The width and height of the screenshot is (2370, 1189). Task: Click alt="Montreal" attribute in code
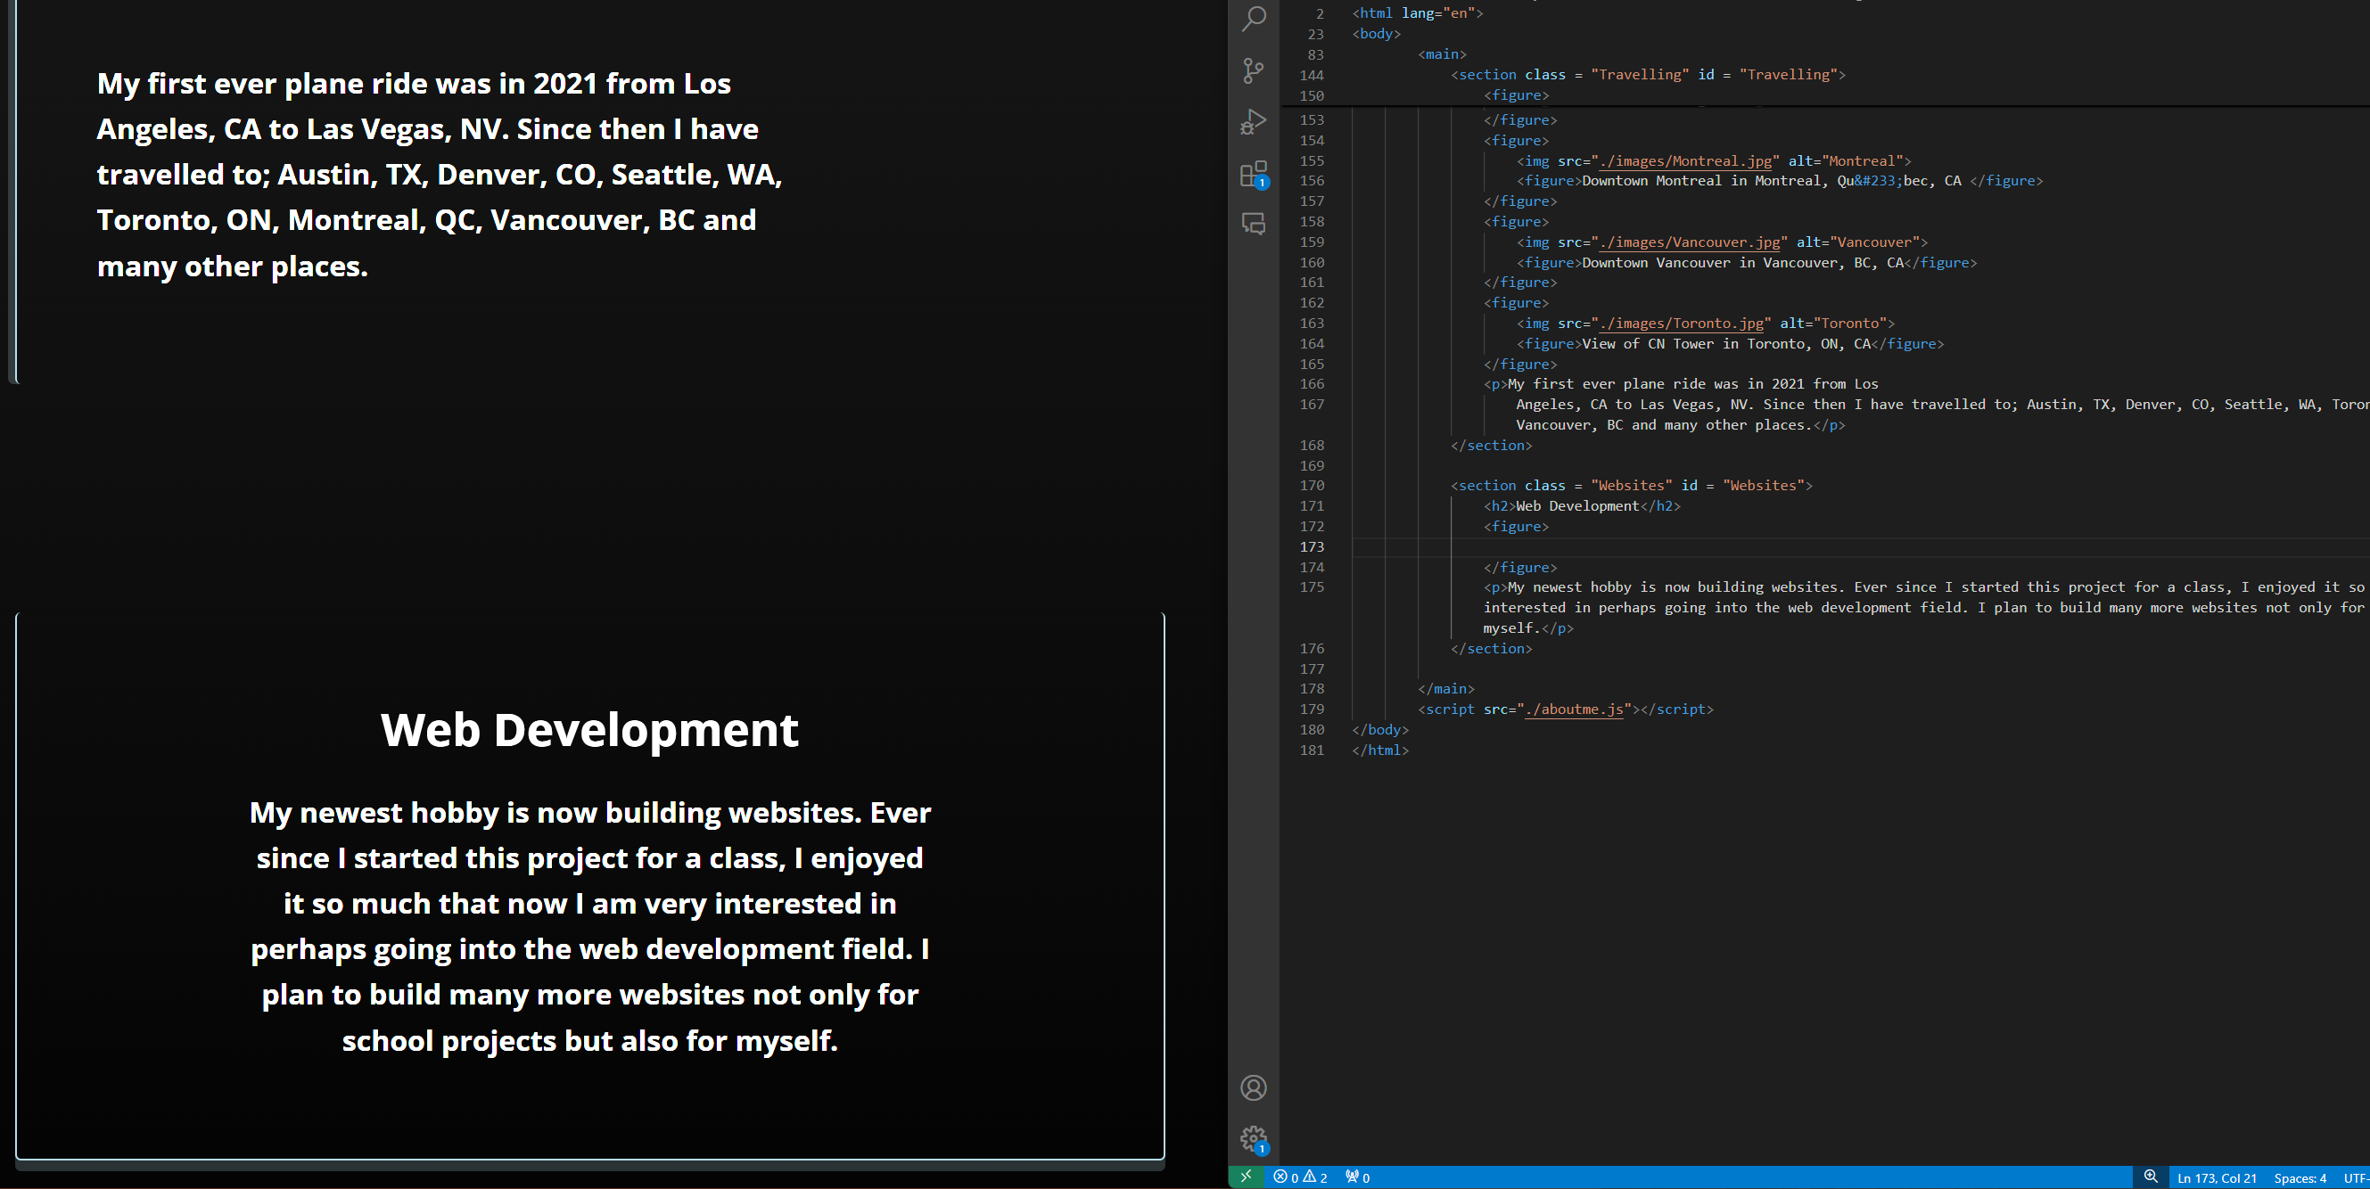point(1846,161)
